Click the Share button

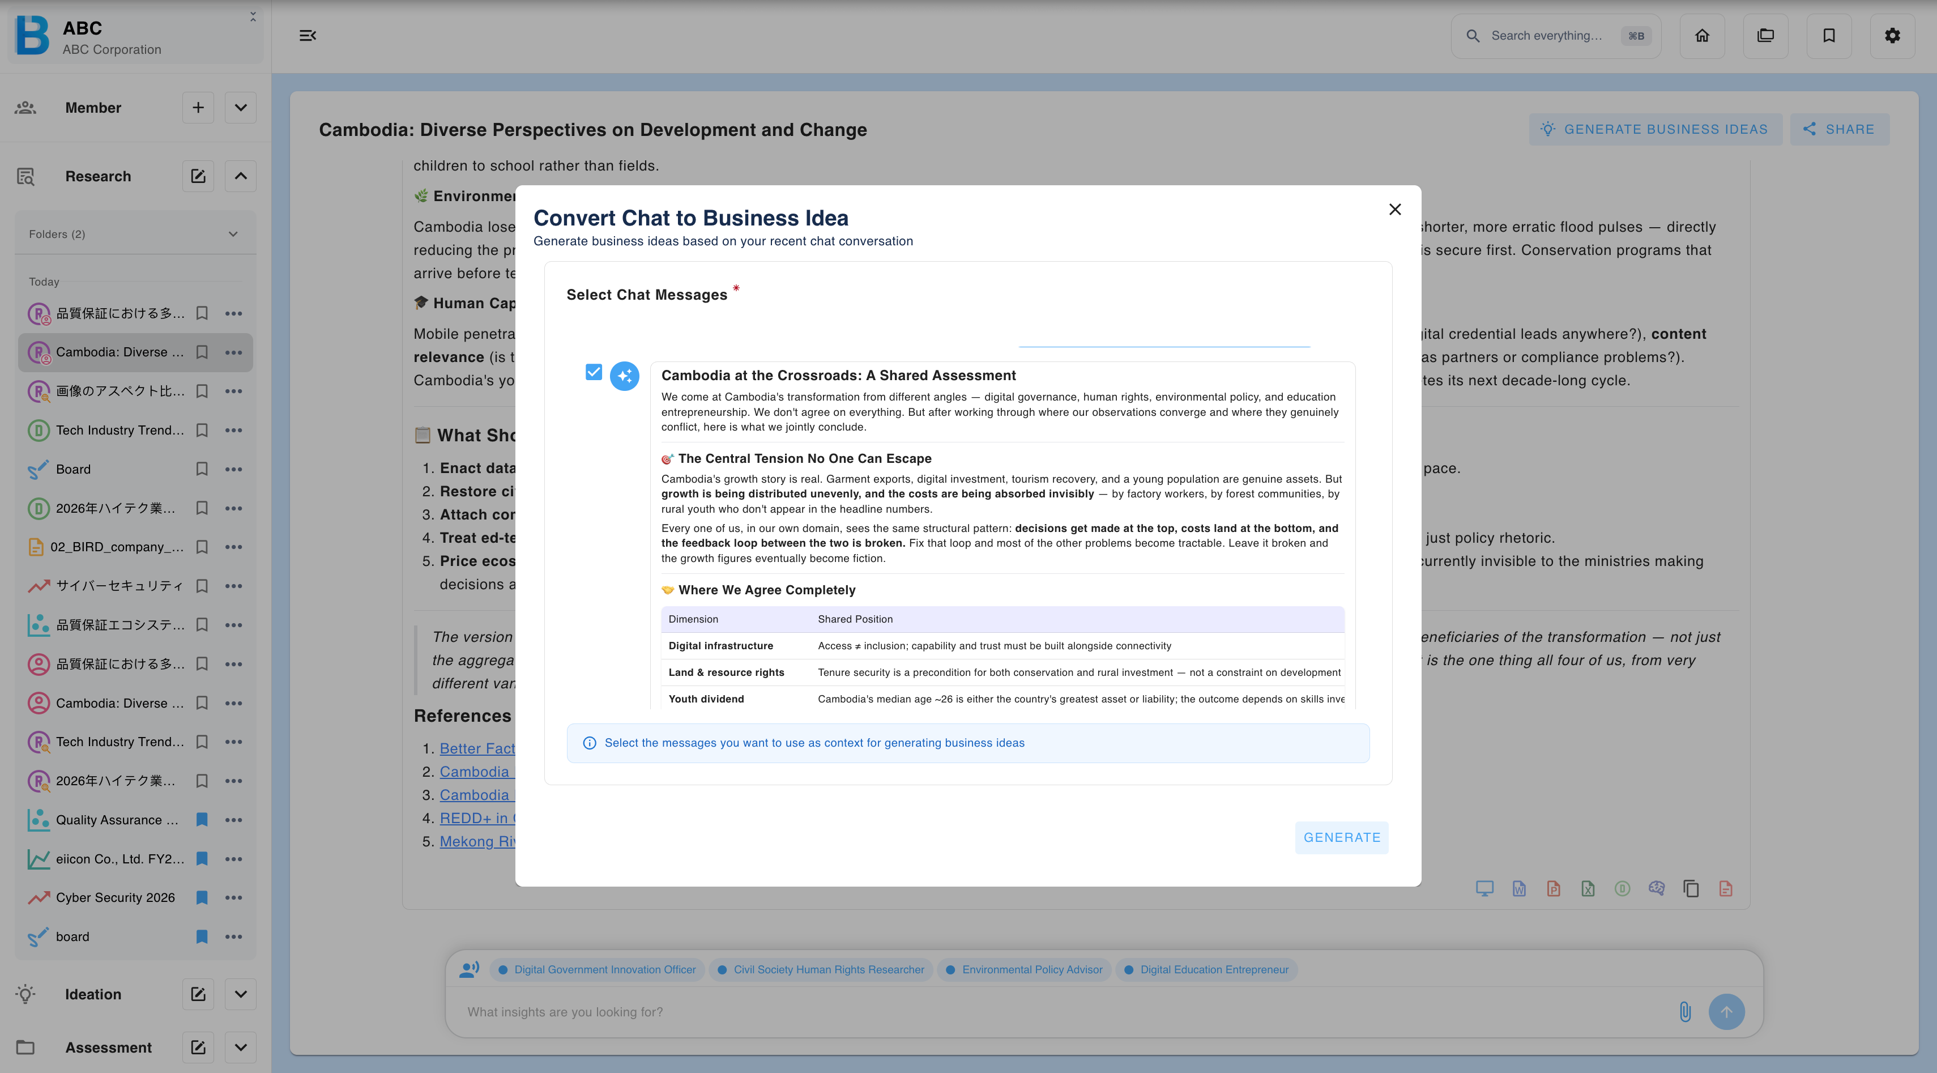click(x=1839, y=129)
